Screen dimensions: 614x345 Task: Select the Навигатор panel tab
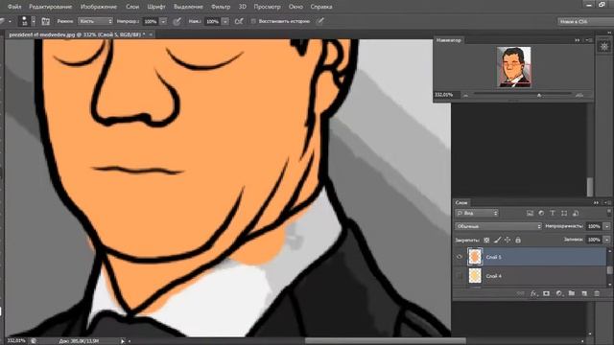point(449,40)
